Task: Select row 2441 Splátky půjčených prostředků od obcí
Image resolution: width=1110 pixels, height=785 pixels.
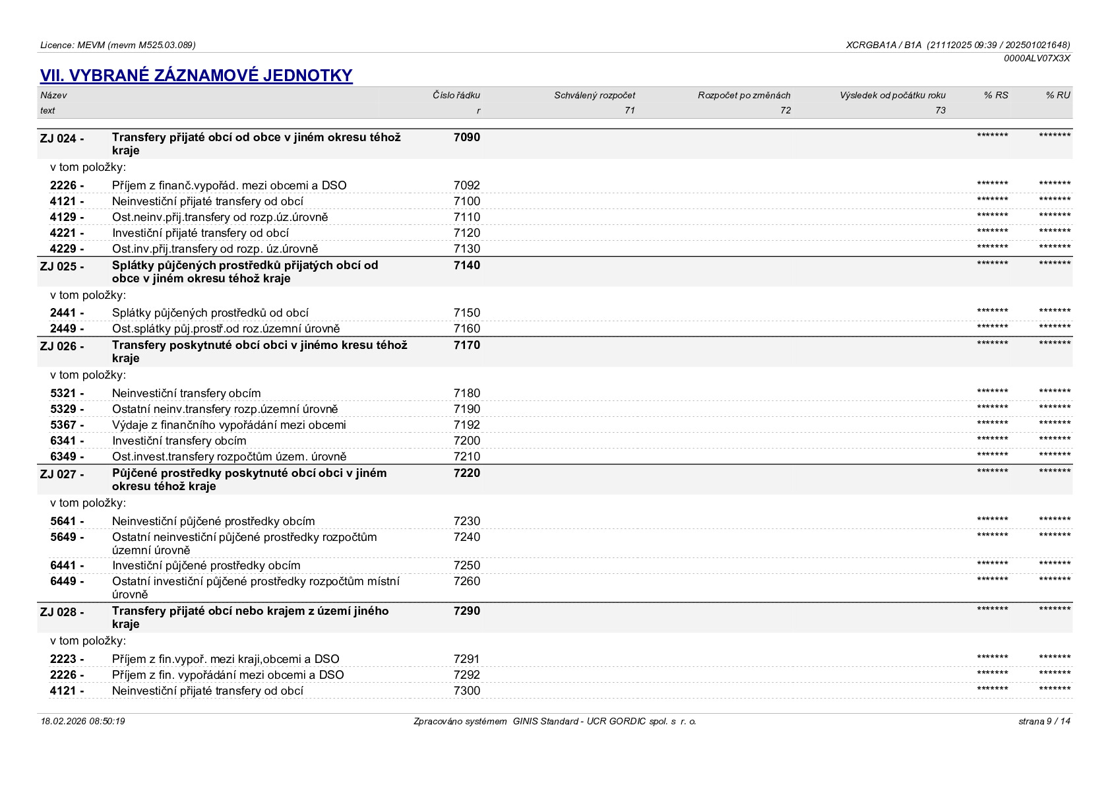Action: pos(555,313)
